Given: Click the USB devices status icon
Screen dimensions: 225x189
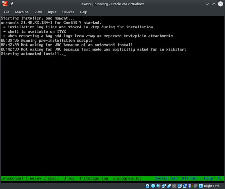Looking at the screenshot, I should (x=169, y=186).
